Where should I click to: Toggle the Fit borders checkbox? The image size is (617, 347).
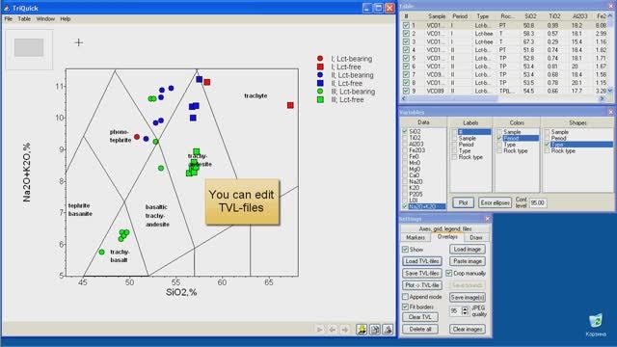pyautogui.click(x=405, y=307)
